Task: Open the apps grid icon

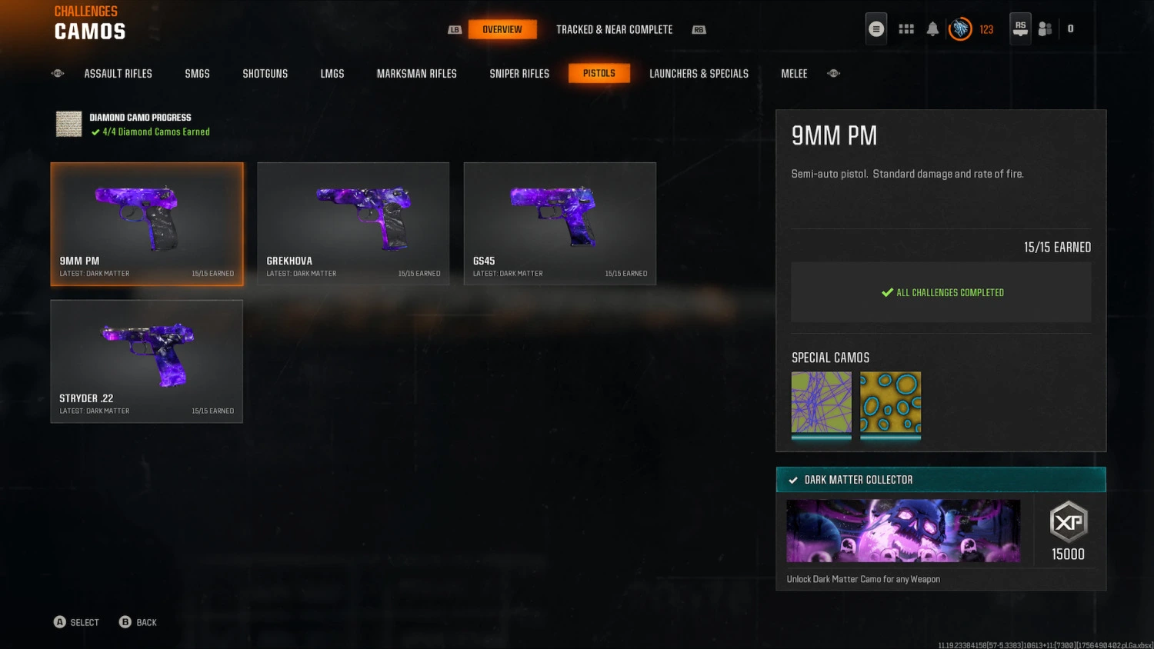Action: (x=906, y=29)
